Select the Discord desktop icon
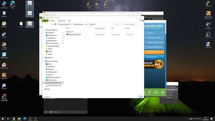215x121 pixels. coord(4,86)
